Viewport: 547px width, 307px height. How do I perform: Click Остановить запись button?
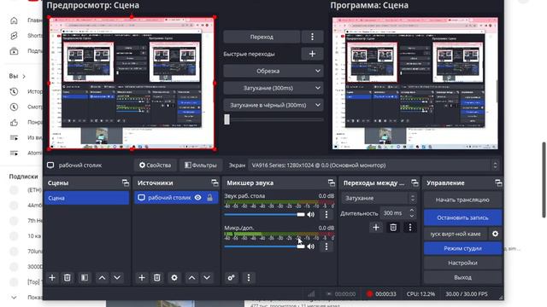coord(462,217)
